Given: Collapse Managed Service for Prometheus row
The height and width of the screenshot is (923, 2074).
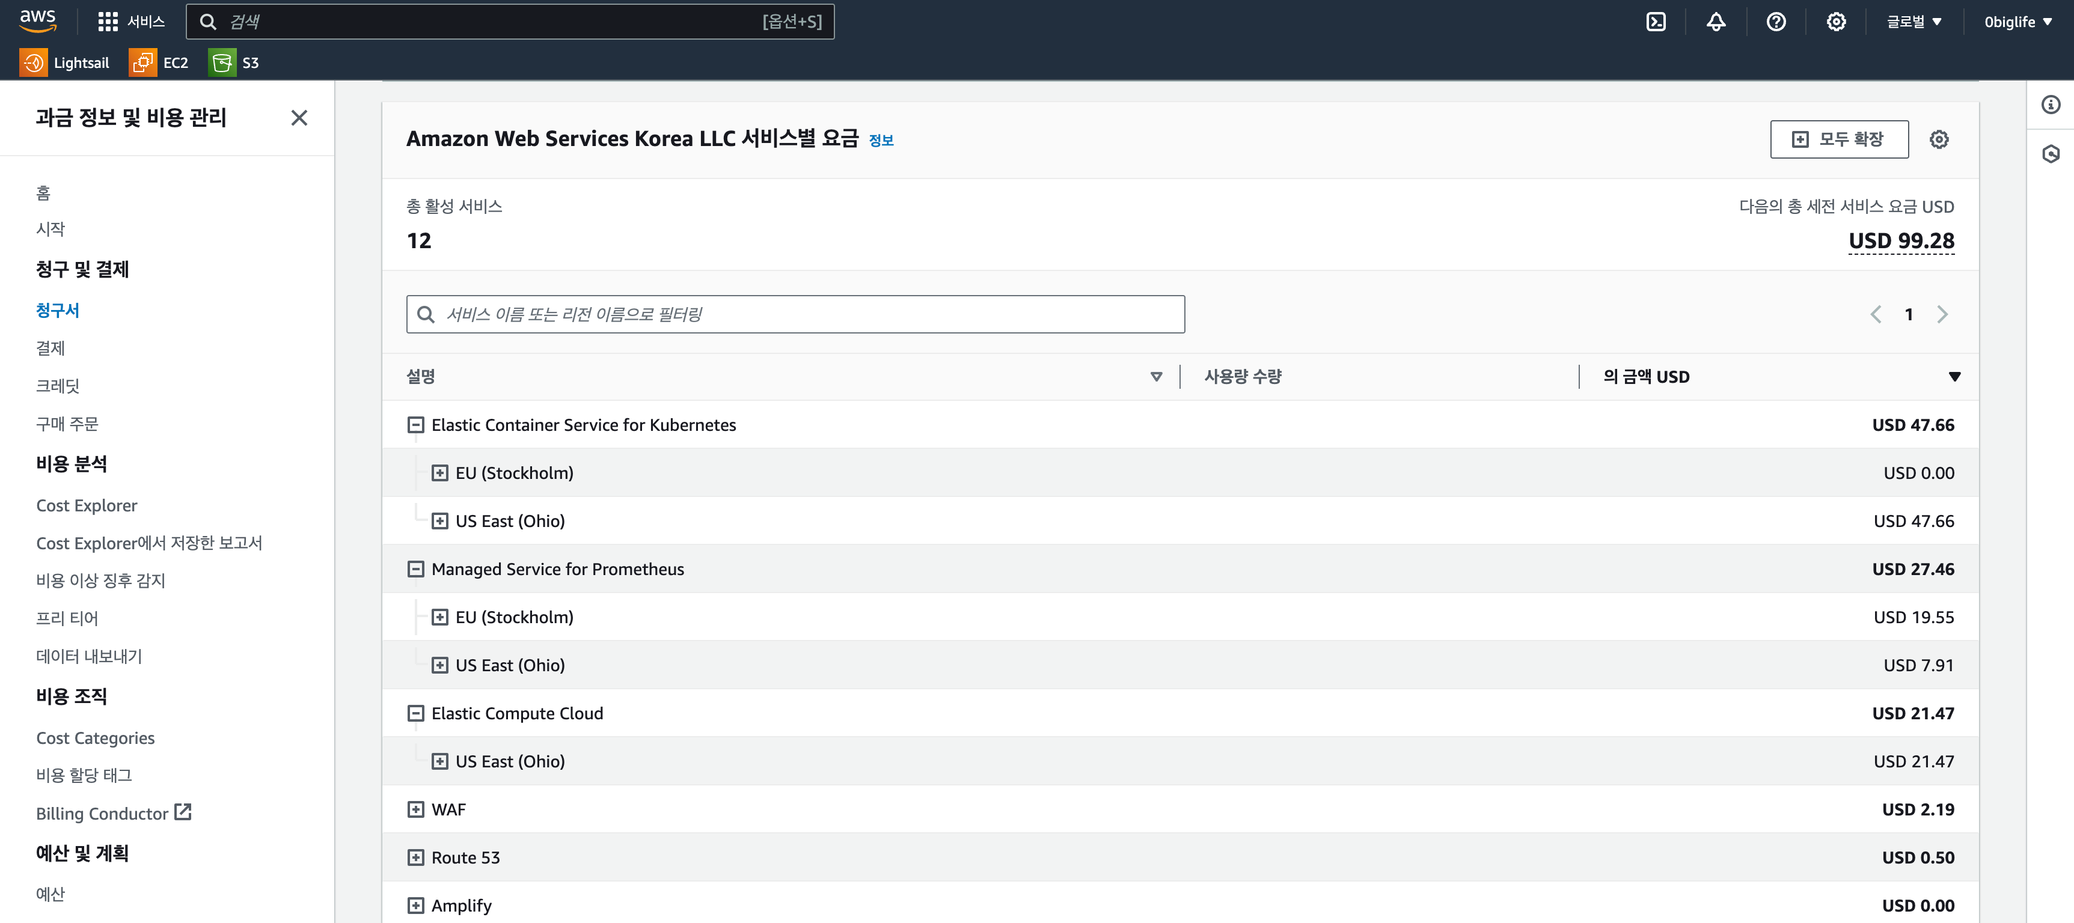Looking at the screenshot, I should click(415, 569).
